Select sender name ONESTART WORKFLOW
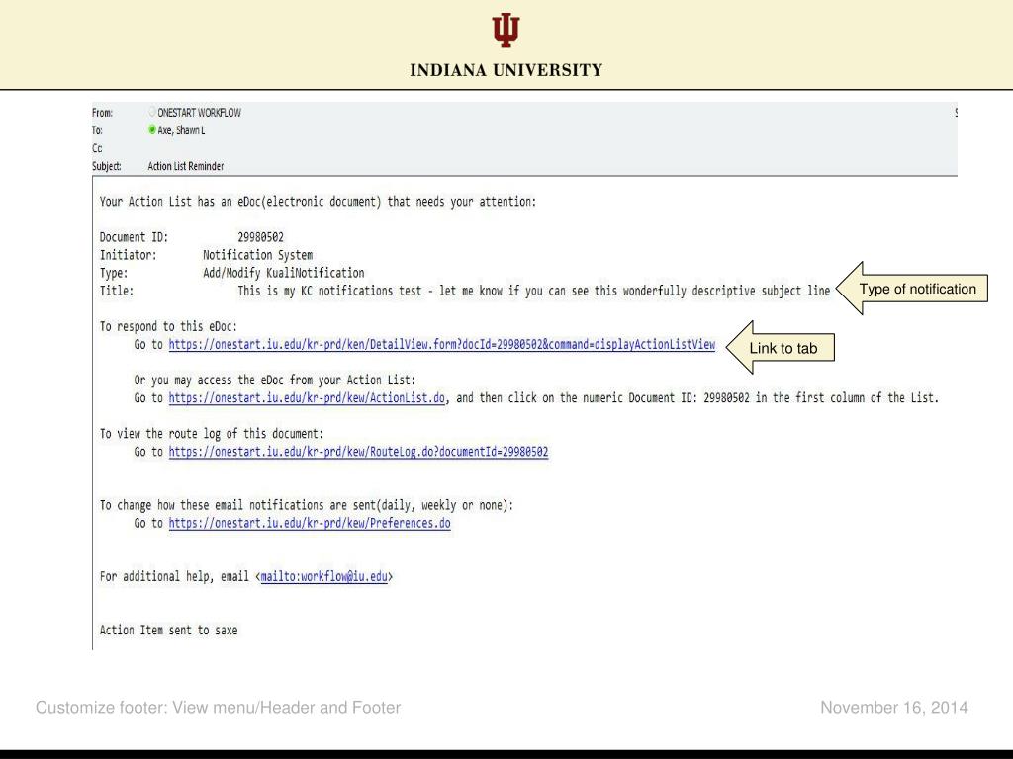The height and width of the screenshot is (759, 1013). pyautogui.click(x=200, y=113)
